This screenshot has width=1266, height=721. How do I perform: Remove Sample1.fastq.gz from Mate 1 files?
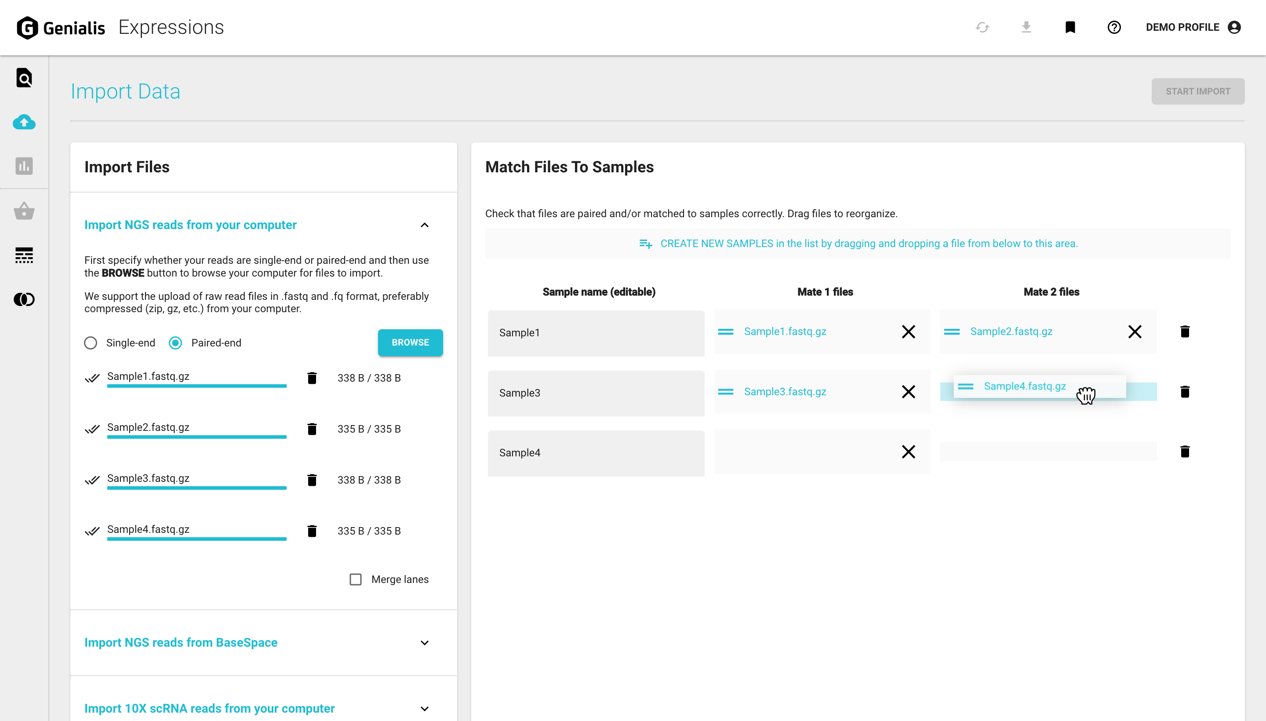point(909,332)
